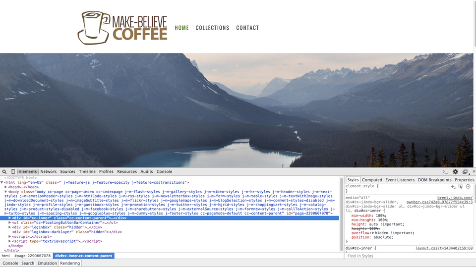Open the Sources panel tab
The image size is (476, 267).
point(67,171)
